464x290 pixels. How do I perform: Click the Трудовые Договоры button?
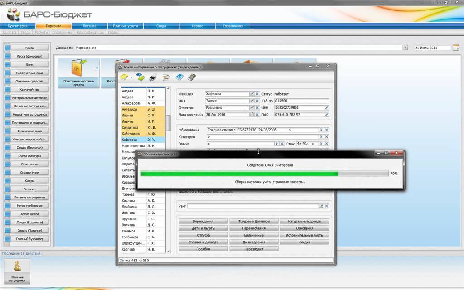click(x=254, y=221)
